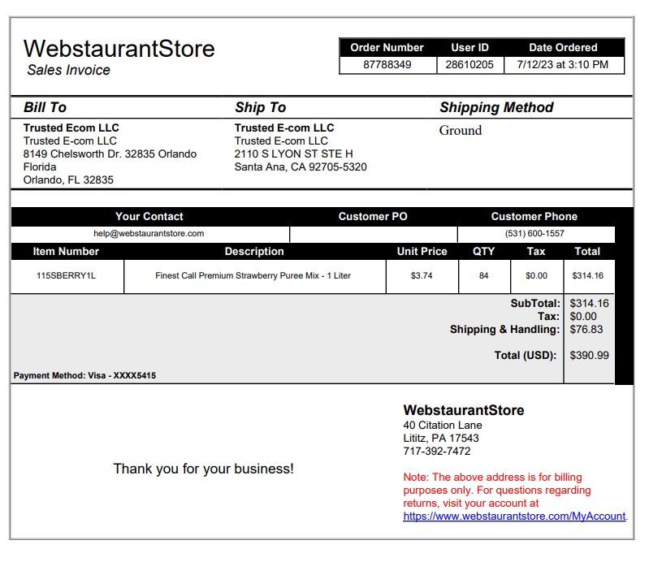The image size is (649, 562).
Task: Click the Ground shipping method text
Action: [x=461, y=131]
